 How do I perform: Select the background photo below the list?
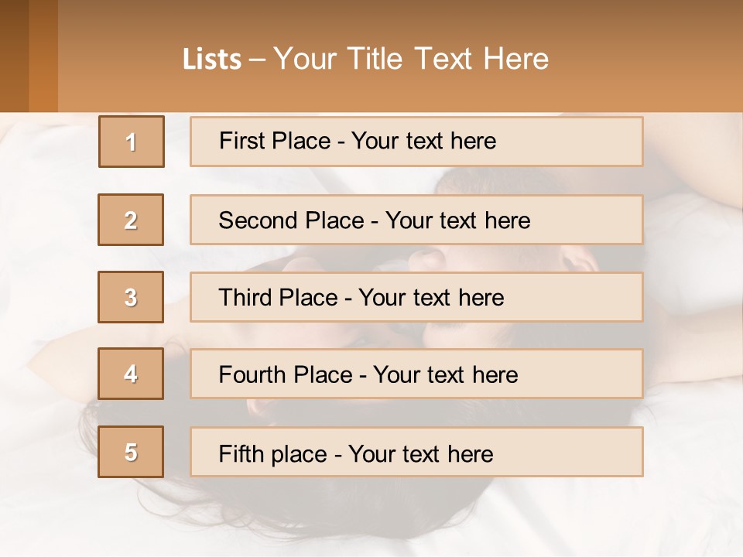[x=371, y=514]
